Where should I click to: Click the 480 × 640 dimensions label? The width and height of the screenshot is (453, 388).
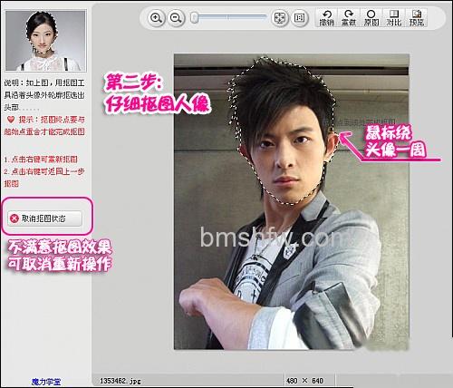pyautogui.click(x=304, y=381)
